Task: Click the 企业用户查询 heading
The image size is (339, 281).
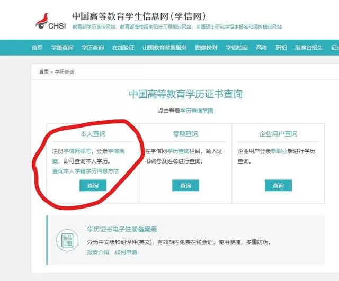Action: point(278,134)
